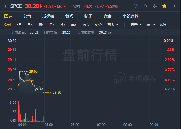The image size is (181, 129).
Task: Switch to the 公告 tab
Action: (27, 16)
